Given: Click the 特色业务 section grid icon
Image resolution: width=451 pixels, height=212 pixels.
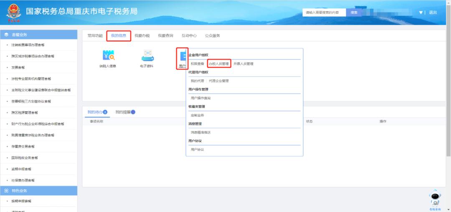Looking at the screenshot, I should [x=7, y=191].
